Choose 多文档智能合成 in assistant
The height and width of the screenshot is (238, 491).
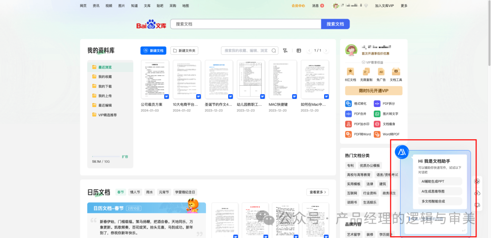click(440, 201)
